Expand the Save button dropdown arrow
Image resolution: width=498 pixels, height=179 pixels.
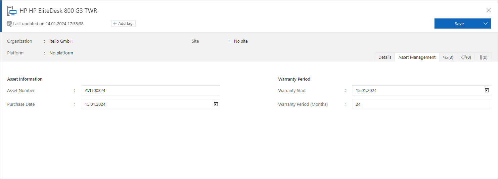(x=486, y=24)
